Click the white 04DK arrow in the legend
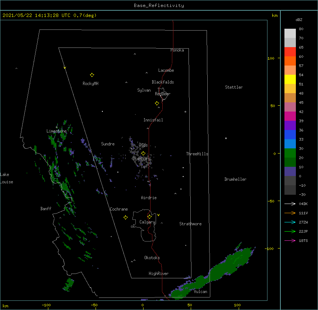 [290, 204]
